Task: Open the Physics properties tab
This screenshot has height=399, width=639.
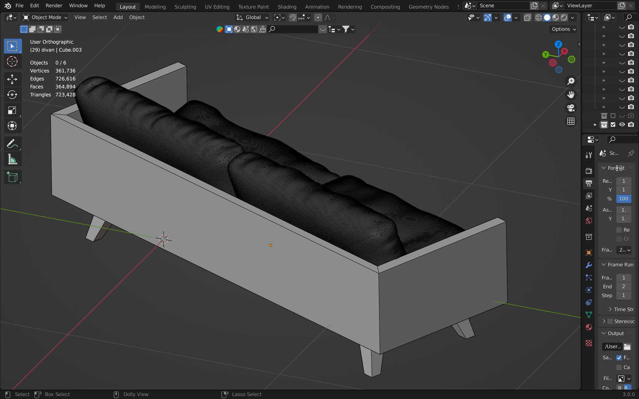Action: click(589, 290)
